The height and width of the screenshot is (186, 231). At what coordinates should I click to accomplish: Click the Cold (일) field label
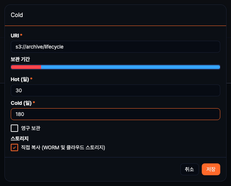click(21, 103)
